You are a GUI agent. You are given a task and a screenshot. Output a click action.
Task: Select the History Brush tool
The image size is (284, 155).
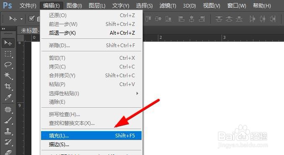click(x=8, y=142)
